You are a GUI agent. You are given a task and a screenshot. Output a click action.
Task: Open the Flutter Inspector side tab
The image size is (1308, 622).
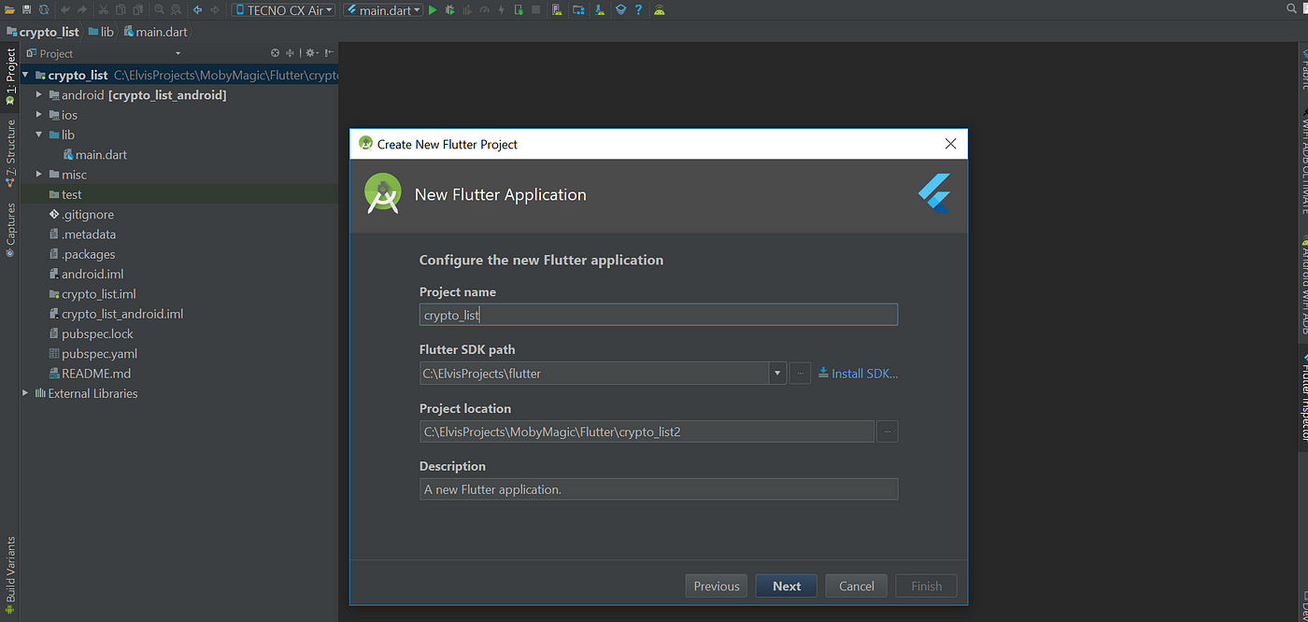(1305, 397)
